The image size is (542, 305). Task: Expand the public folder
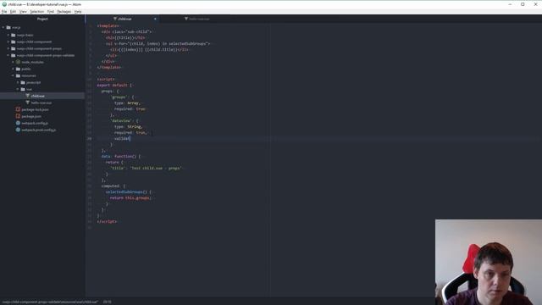point(14,69)
